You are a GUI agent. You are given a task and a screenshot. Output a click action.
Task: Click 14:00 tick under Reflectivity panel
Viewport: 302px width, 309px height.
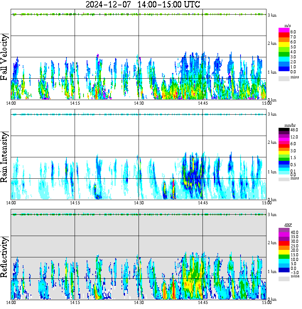[x=11, y=303]
